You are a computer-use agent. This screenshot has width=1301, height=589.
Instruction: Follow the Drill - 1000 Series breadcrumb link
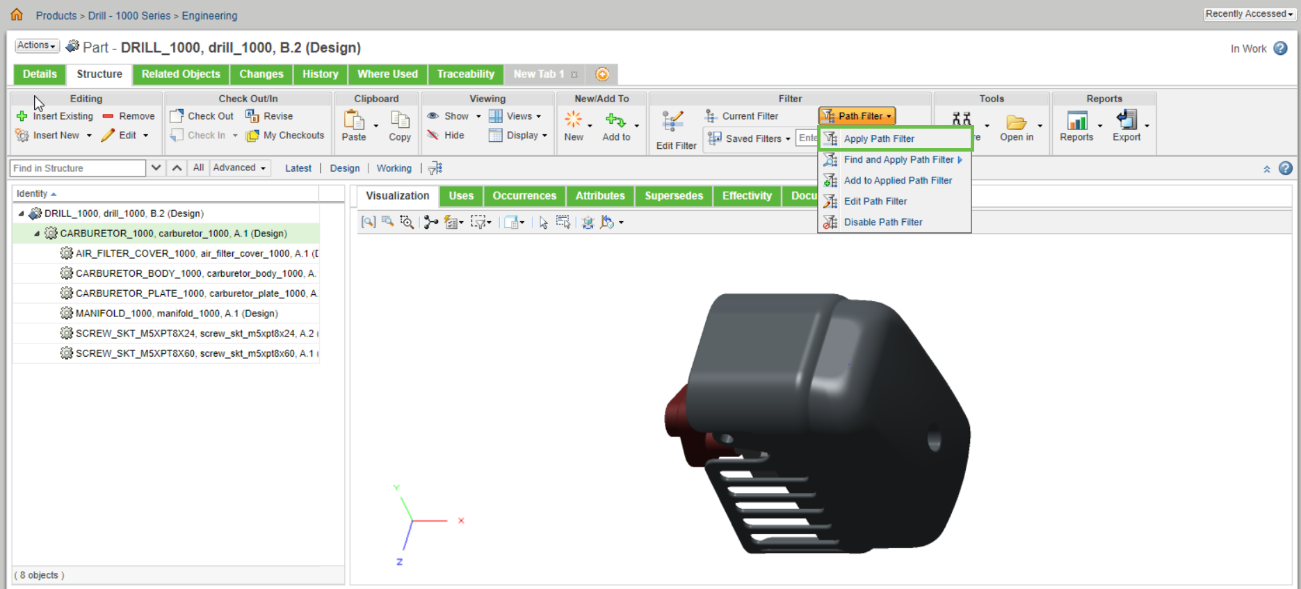point(129,15)
